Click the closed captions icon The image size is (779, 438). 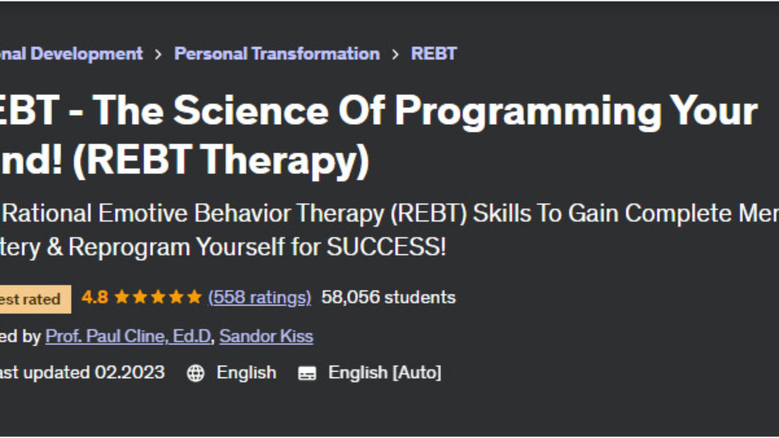[x=307, y=373]
